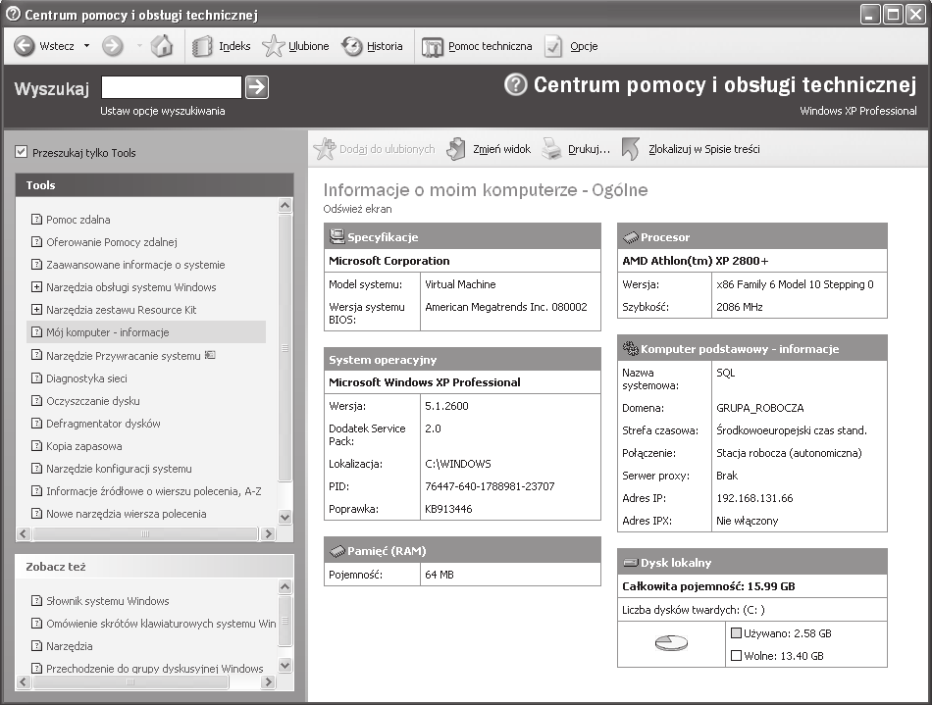Click the Używano legend color box
932x705 pixels.
click(x=736, y=633)
